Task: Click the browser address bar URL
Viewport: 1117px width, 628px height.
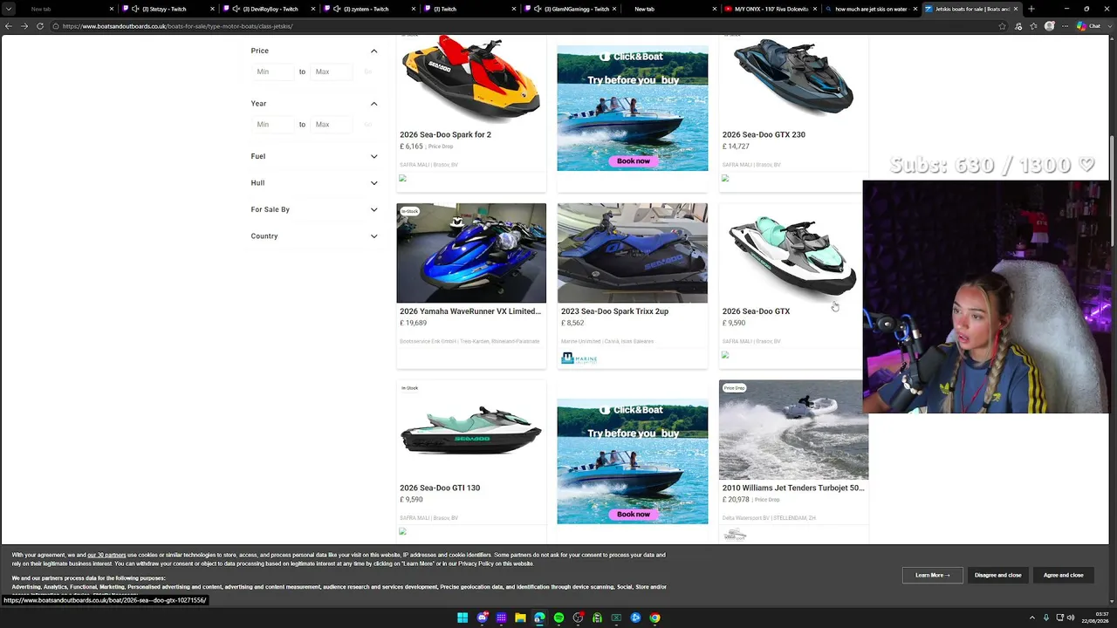Action: pyautogui.click(x=177, y=26)
